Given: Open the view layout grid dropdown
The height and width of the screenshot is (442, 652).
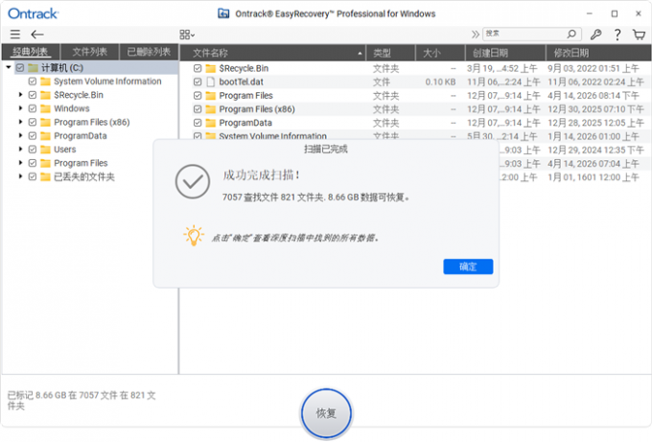Looking at the screenshot, I should pos(187,35).
